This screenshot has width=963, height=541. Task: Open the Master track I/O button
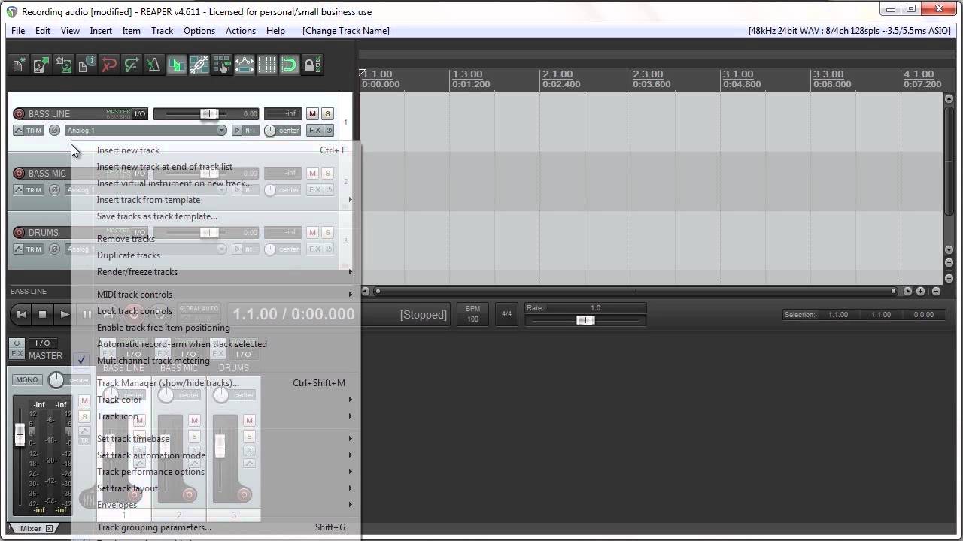[42, 343]
